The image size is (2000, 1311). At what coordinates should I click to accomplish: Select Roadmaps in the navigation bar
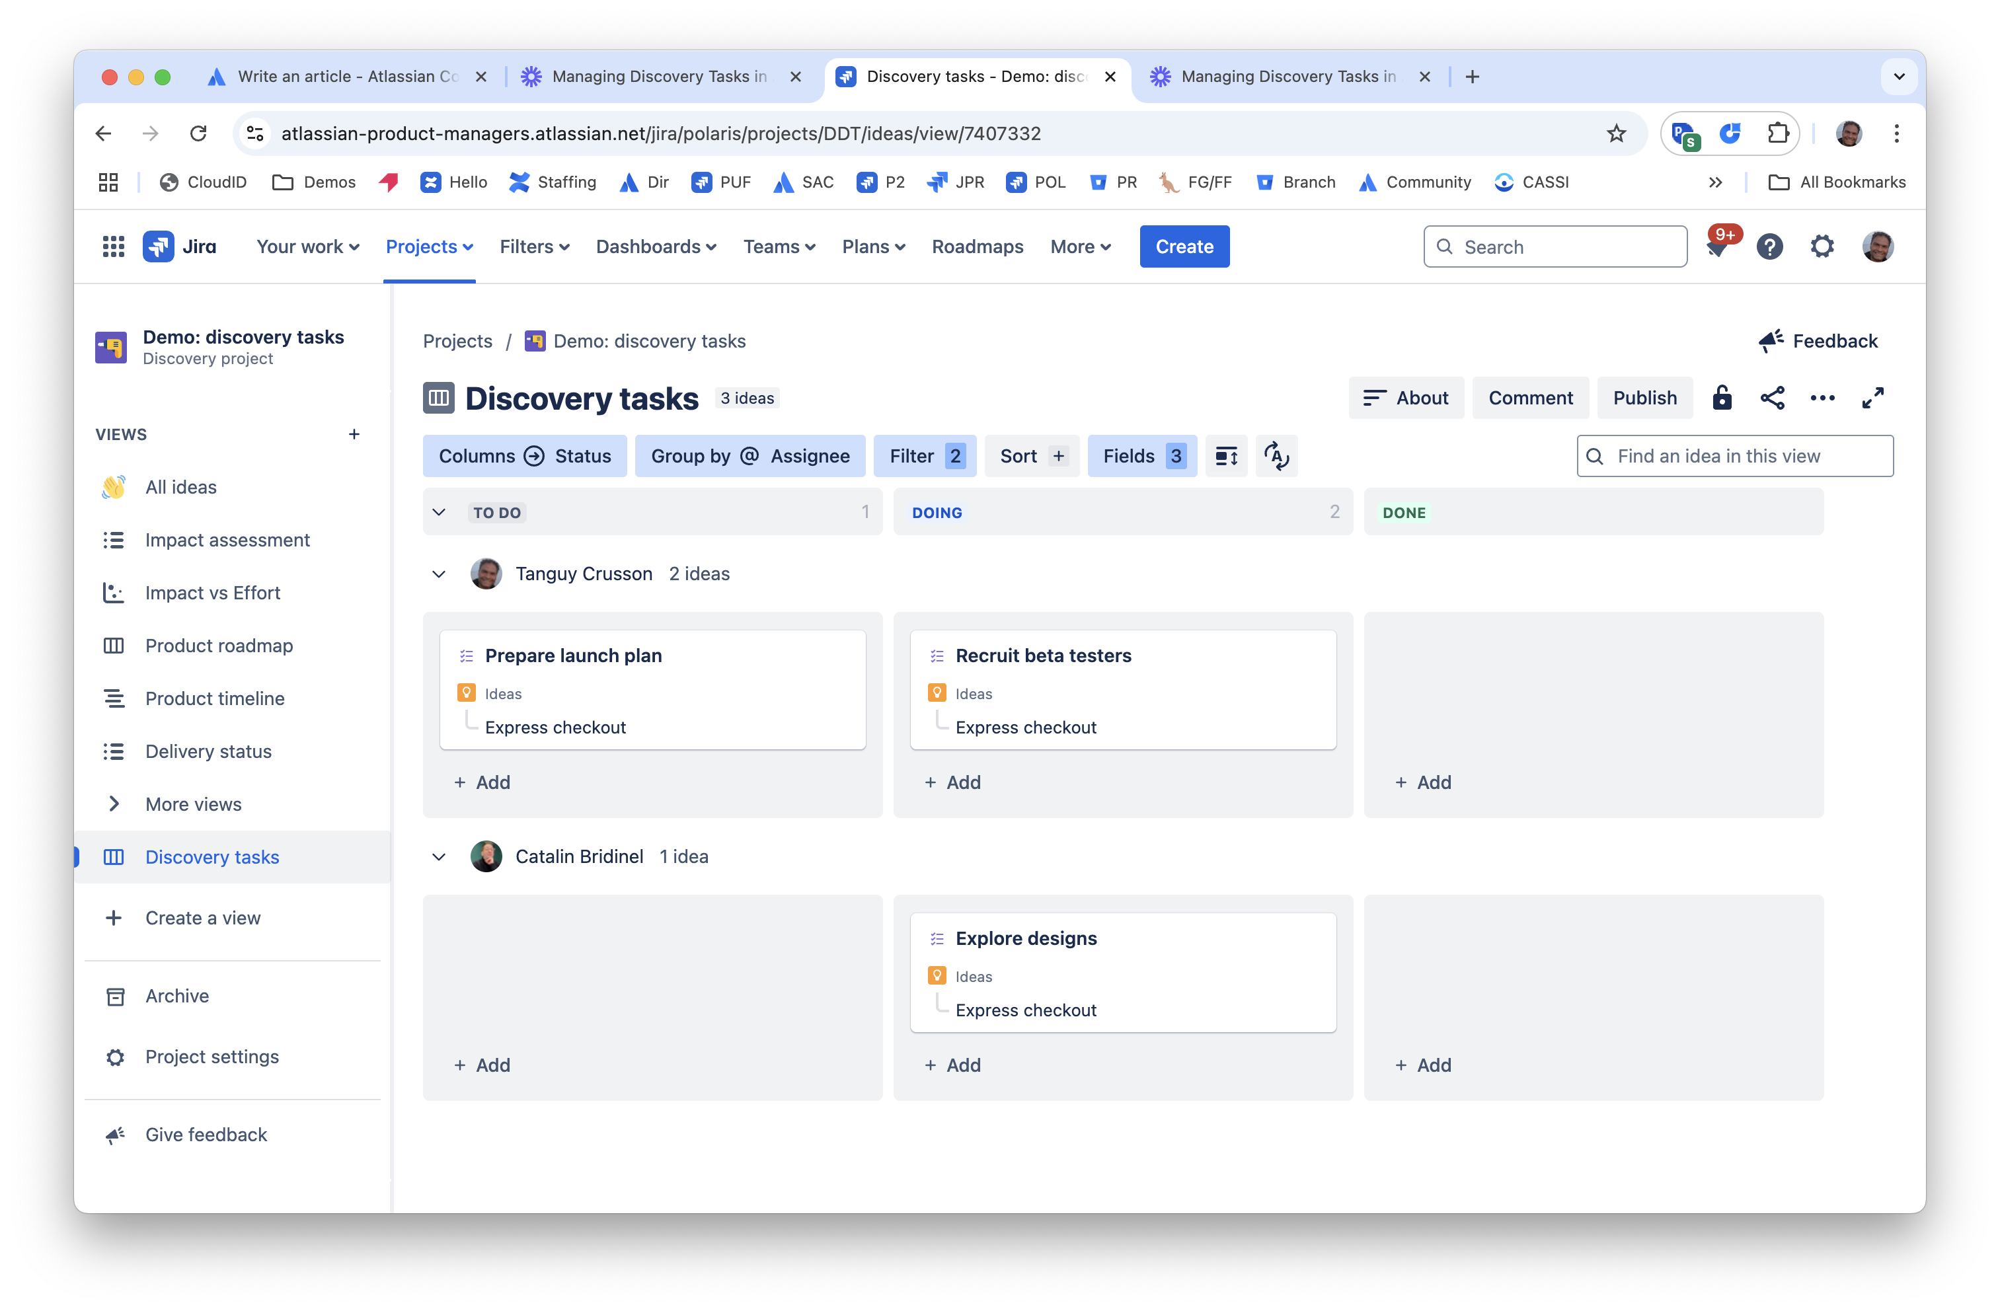[978, 246]
